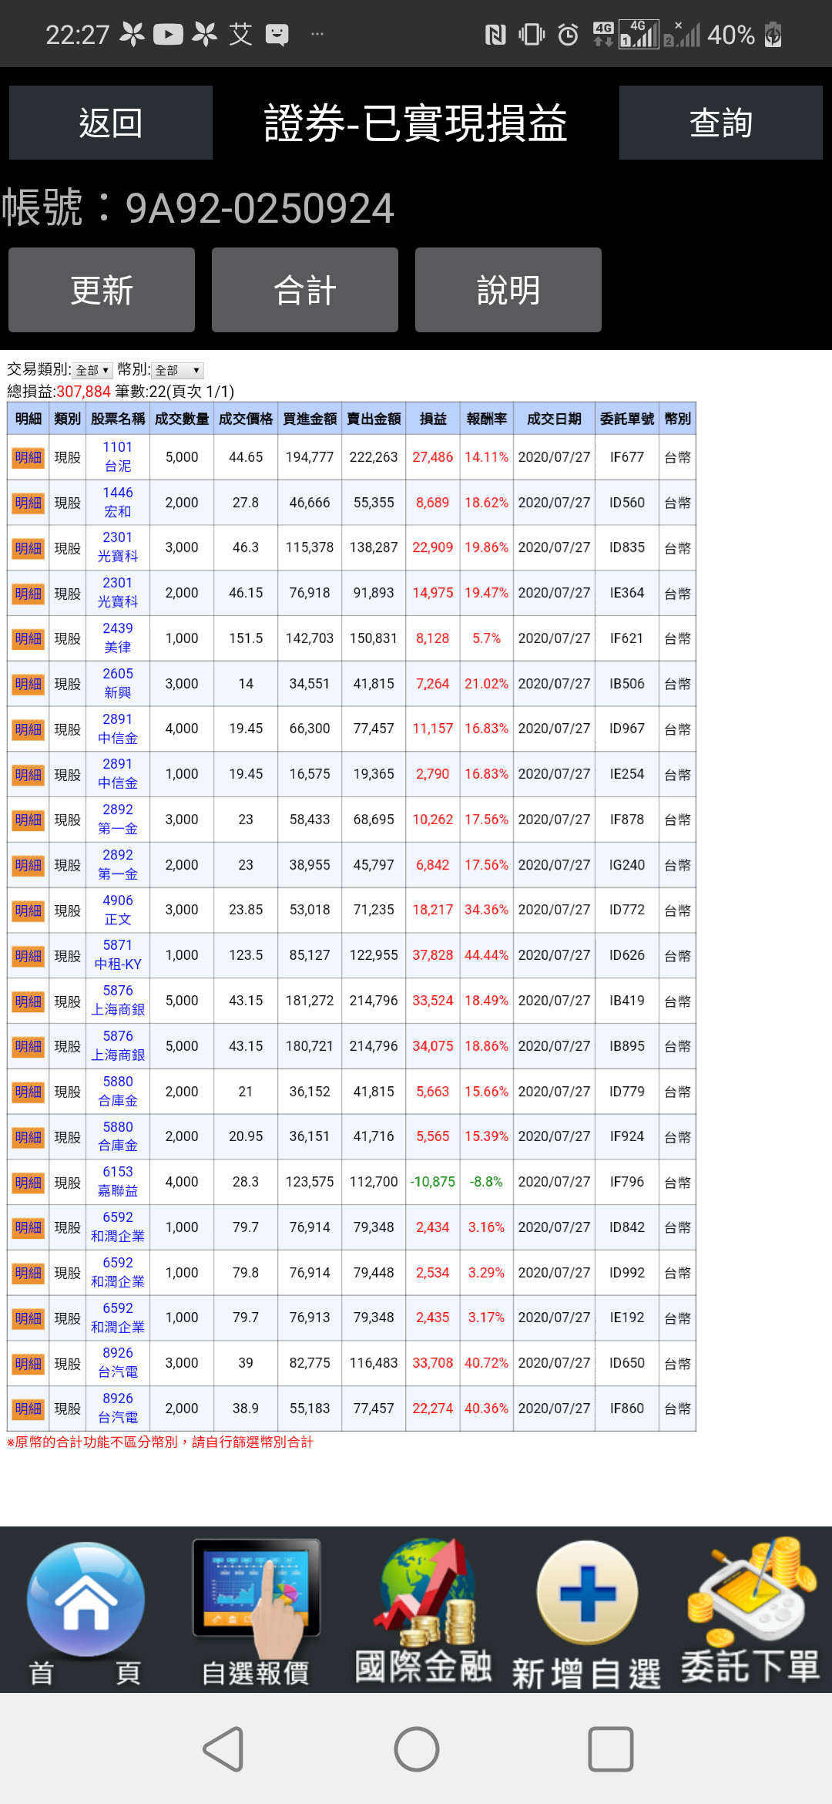This screenshot has width=832, height=1804.
Task: Tap the recent apps square button
Action: (x=611, y=1748)
